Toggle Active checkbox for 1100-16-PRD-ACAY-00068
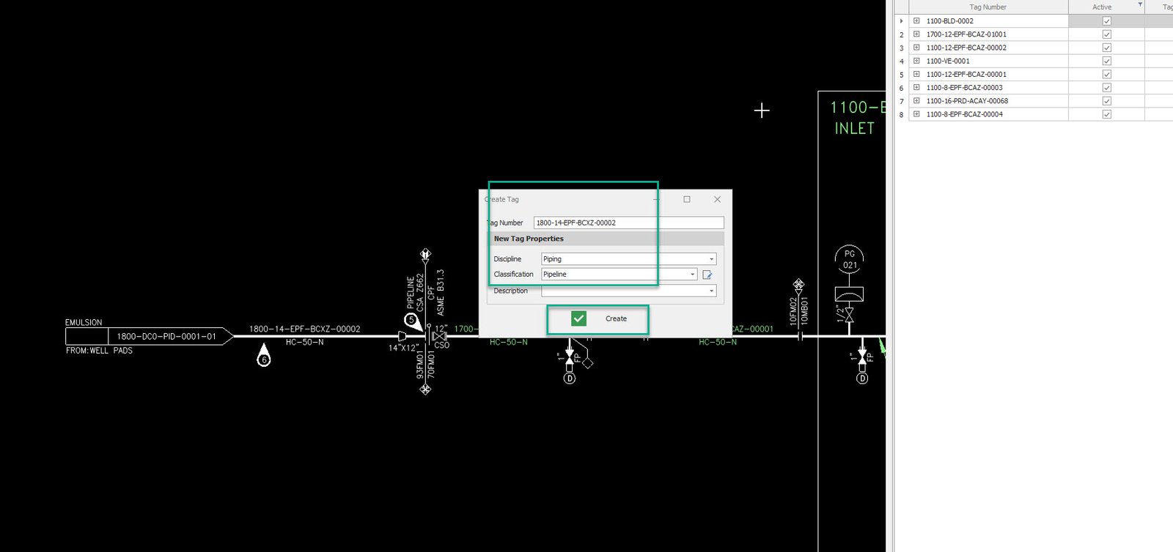Image resolution: width=1173 pixels, height=552 pixels. [1106, 101]
